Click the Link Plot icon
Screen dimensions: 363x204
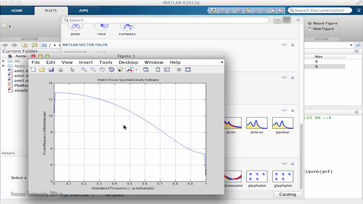(x=146, y=69)
